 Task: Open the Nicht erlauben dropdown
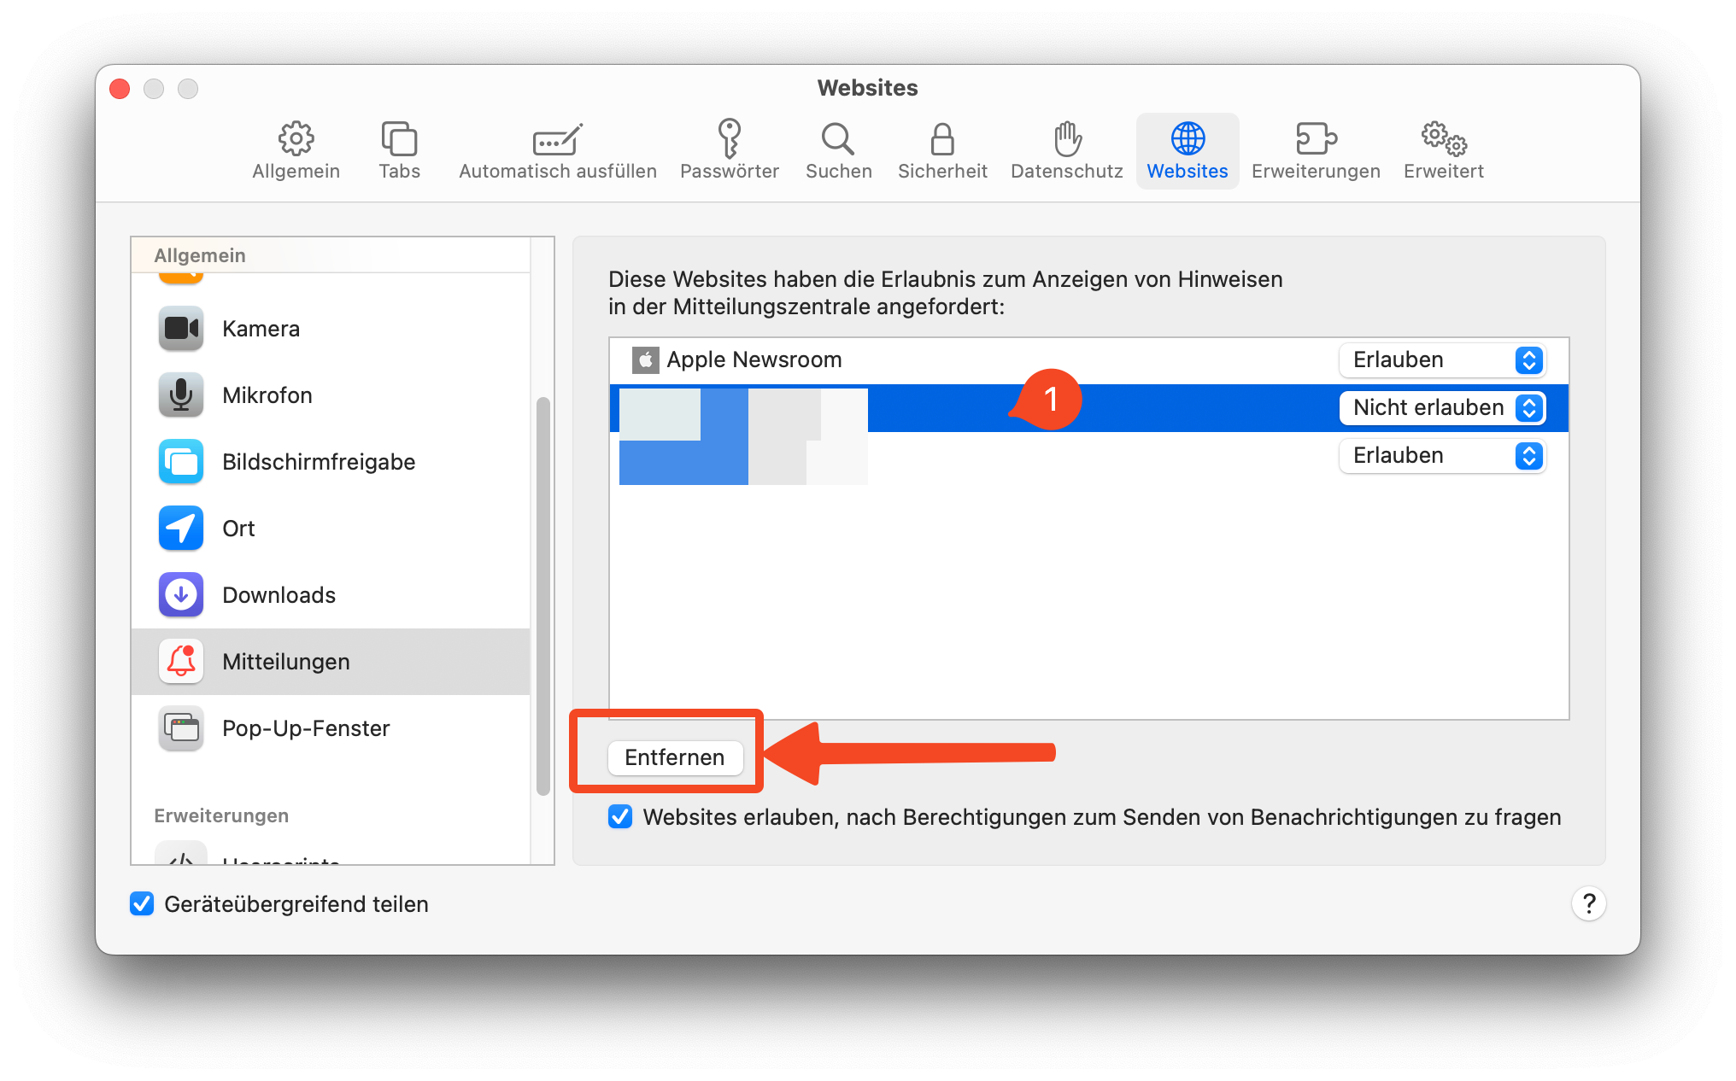(x=1442, y=408)
